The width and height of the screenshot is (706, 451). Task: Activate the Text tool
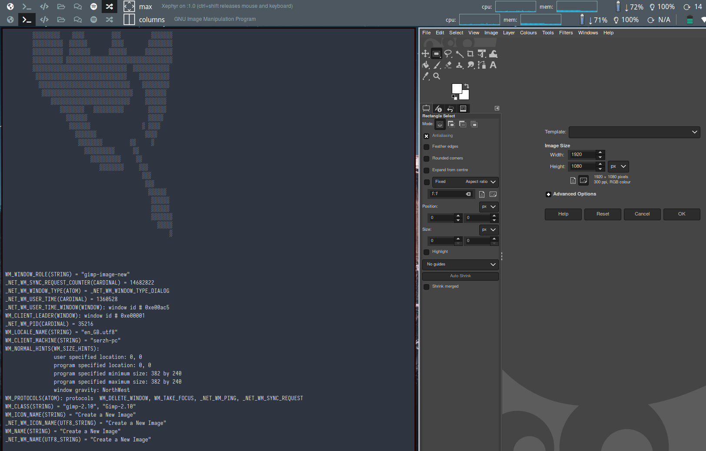[493, 65]
